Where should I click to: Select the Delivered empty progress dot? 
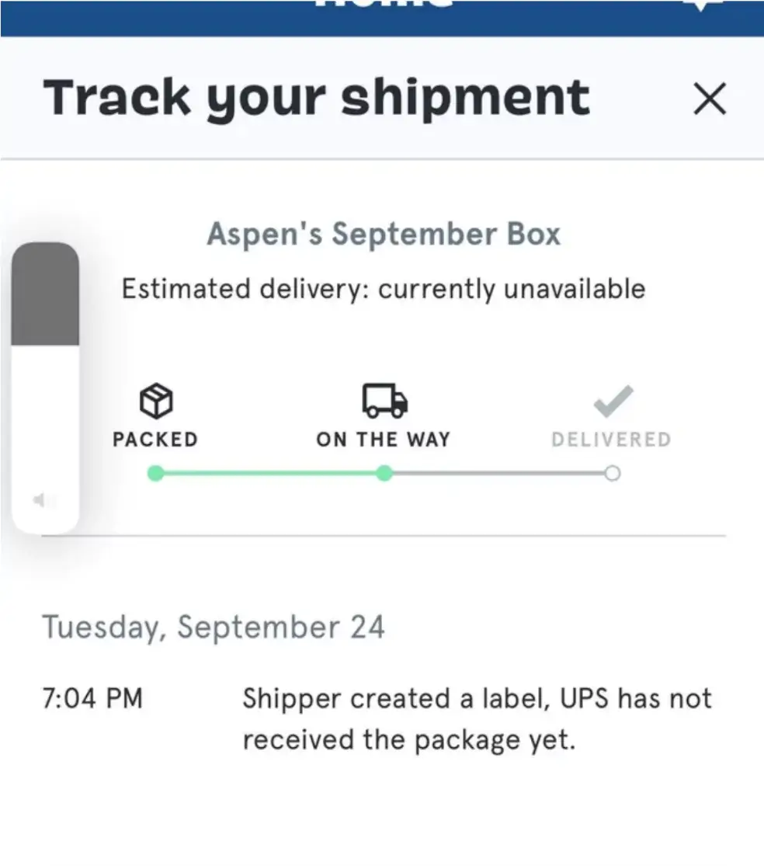(x=613, y=473)
